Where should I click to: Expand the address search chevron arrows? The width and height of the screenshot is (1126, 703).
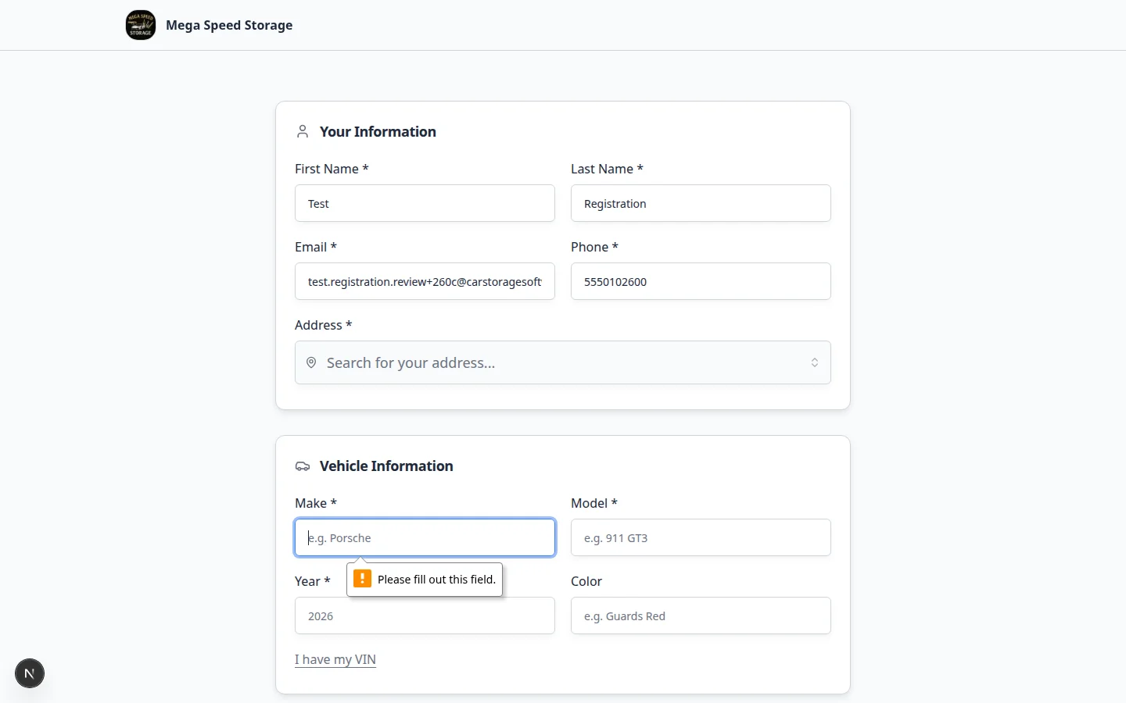click(815, 362)
